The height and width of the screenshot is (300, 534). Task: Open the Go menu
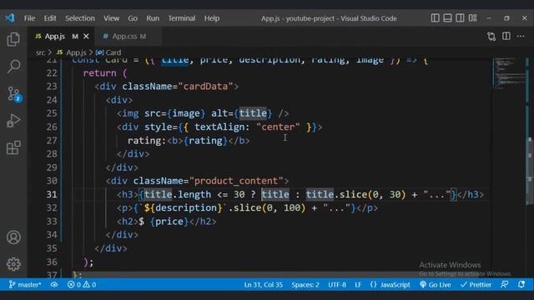click(x=133, y=18)
